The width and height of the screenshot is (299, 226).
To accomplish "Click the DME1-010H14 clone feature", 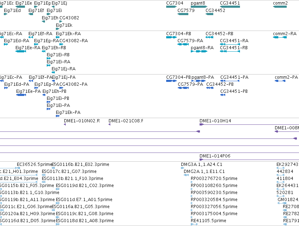I will pyautogui.click(x=249, y=124).
